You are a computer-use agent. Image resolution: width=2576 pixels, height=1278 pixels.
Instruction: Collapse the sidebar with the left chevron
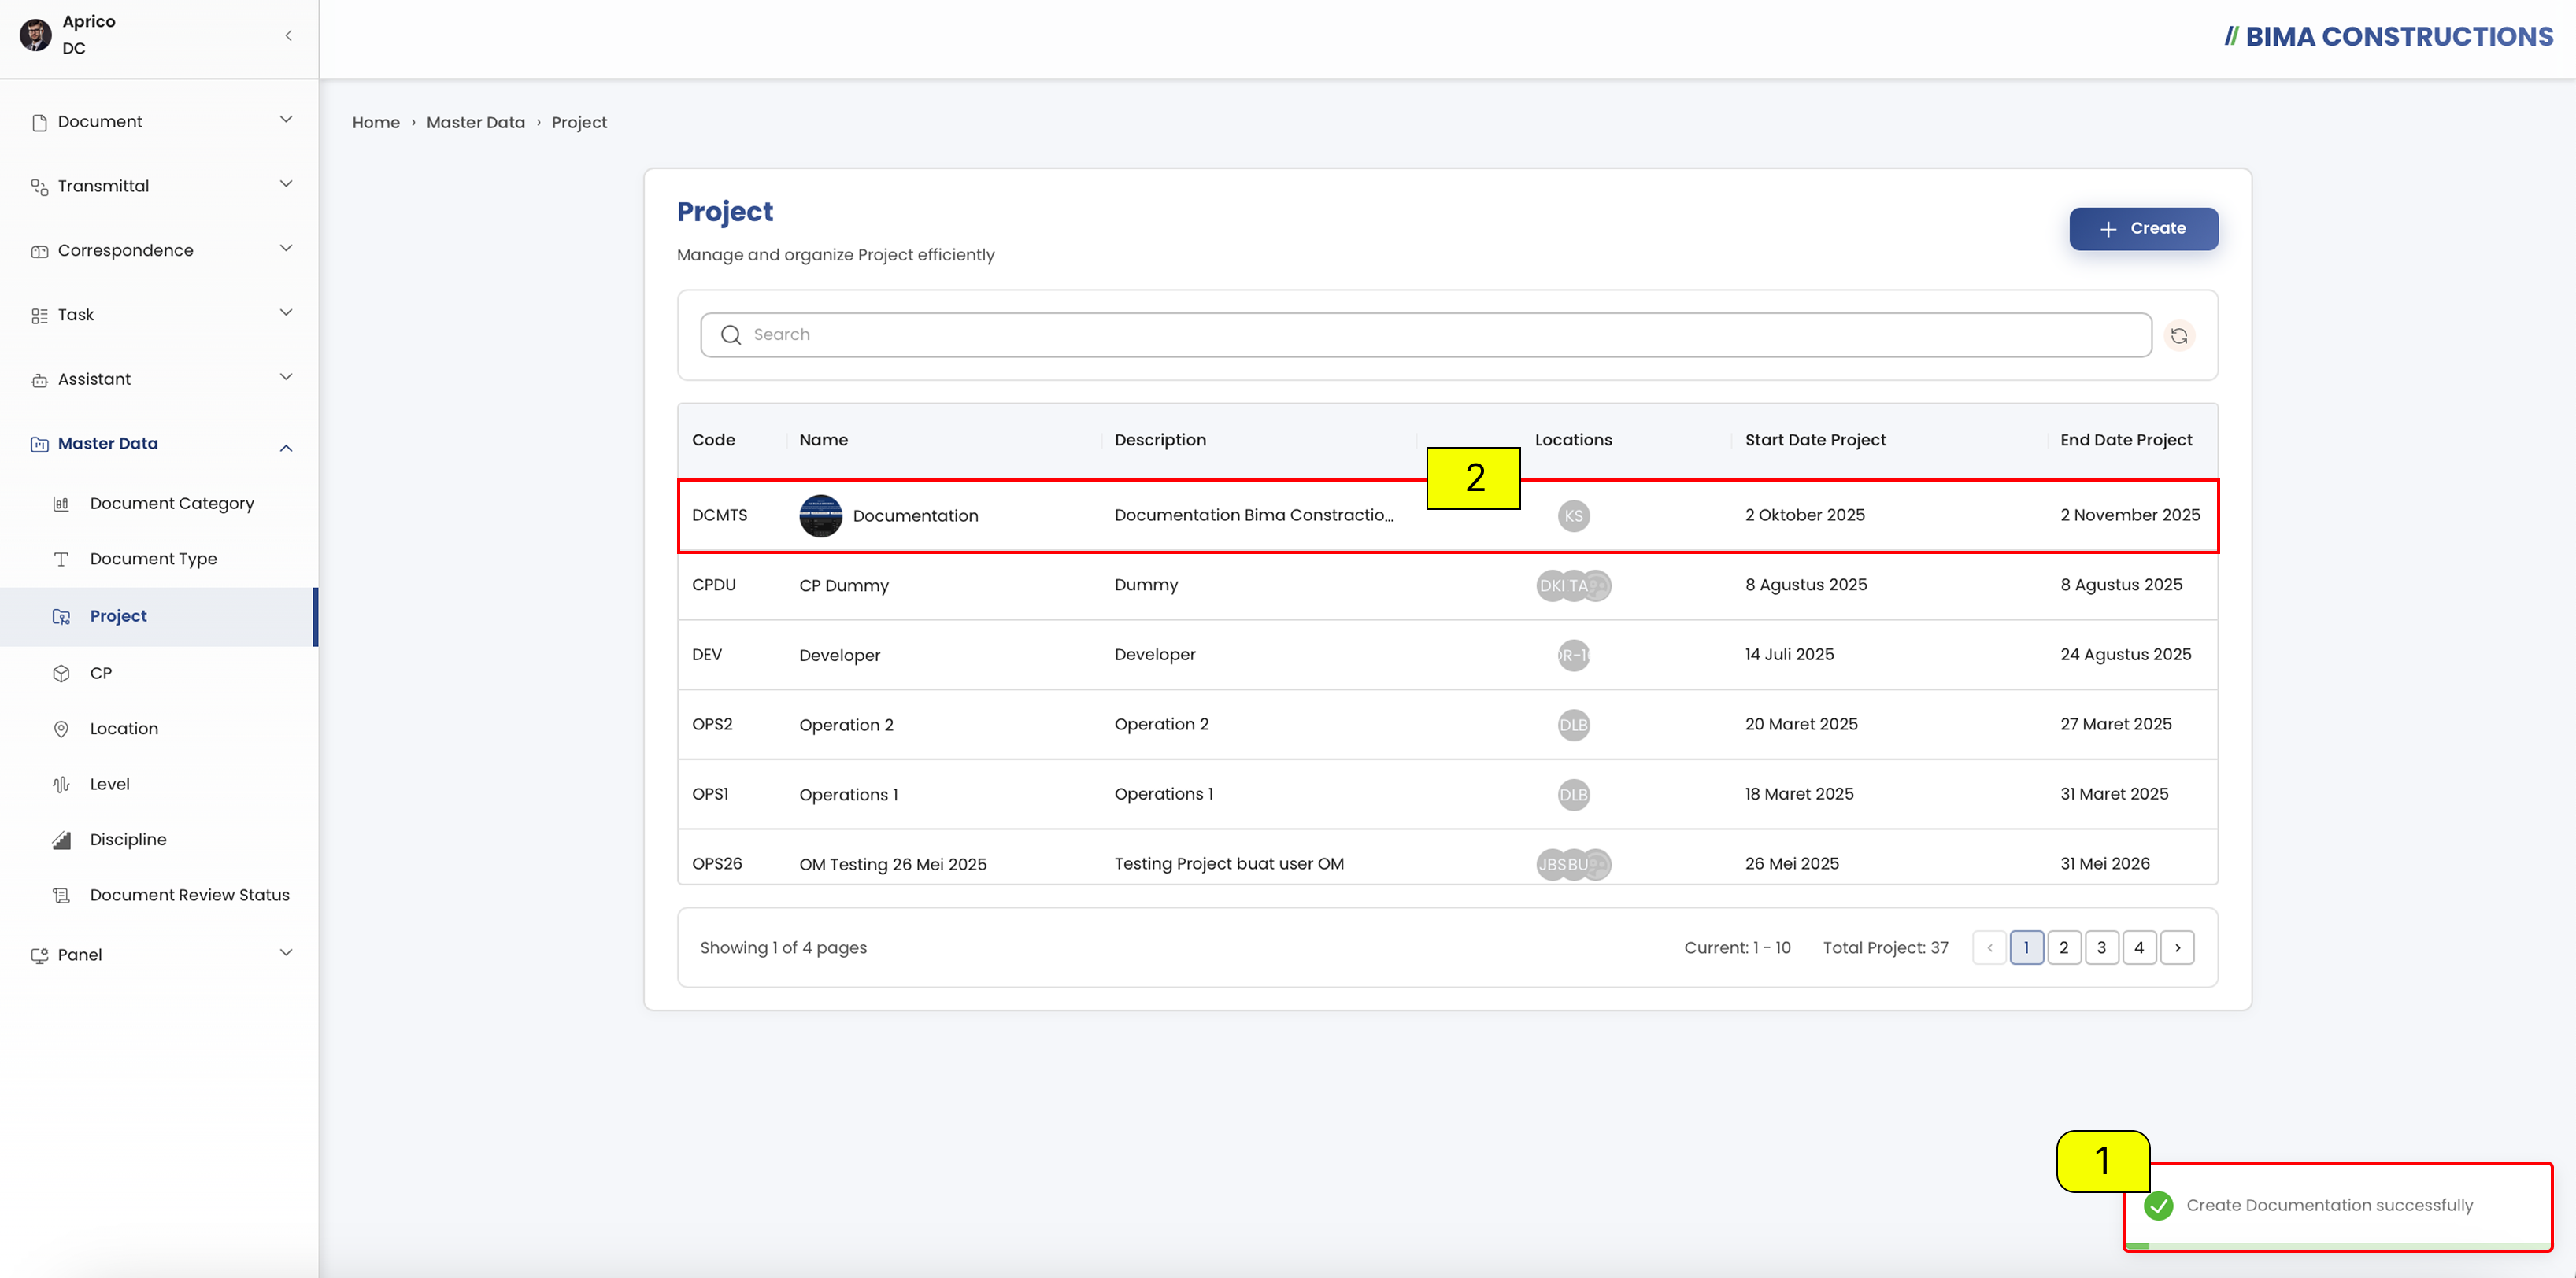[x=288, y=36]
